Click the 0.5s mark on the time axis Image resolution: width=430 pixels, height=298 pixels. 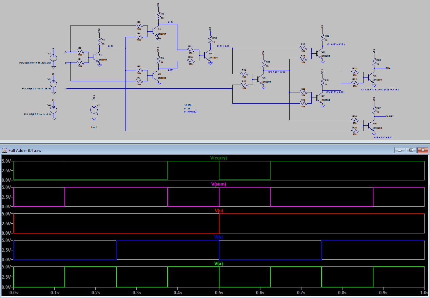point(220,292)
